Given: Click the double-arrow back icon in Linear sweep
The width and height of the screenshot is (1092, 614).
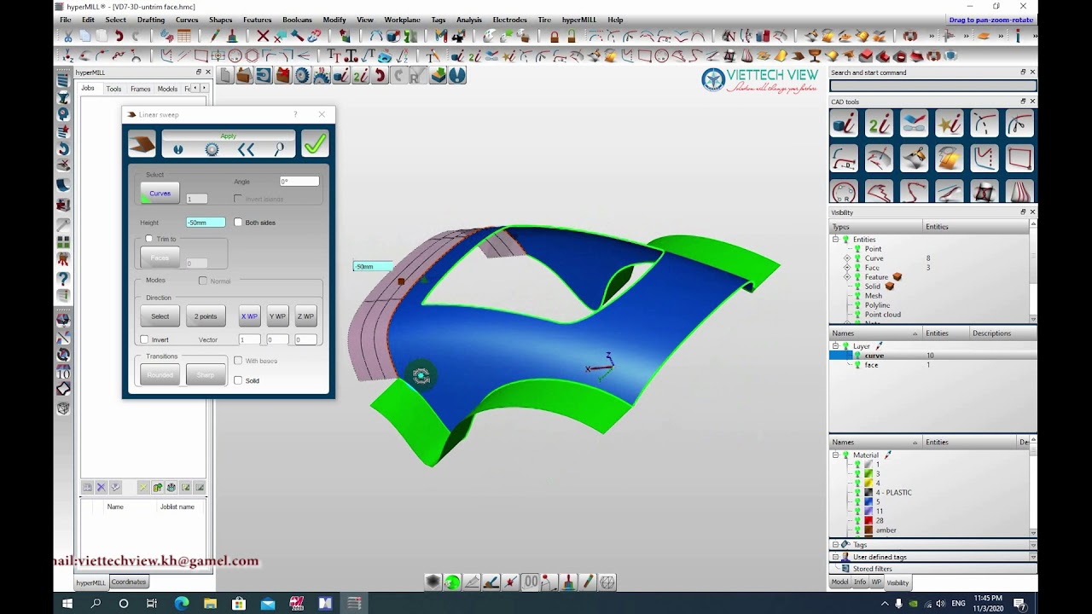Looking at the screenshot, I should [x=246, y=149].
